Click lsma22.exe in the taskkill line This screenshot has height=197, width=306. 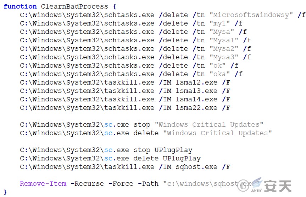point(196,108)
